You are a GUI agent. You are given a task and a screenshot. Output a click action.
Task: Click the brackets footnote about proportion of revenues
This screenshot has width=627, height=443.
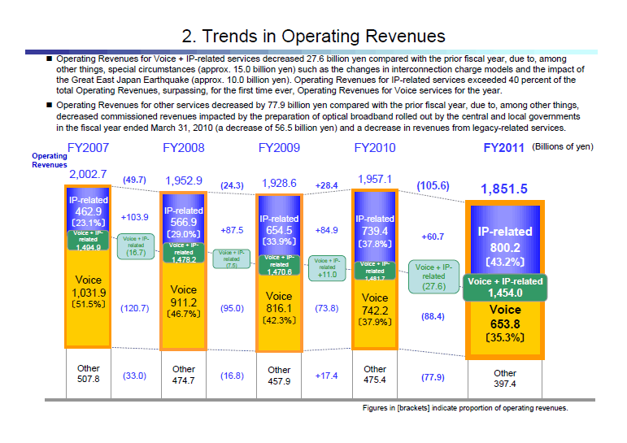click(465, 408)
